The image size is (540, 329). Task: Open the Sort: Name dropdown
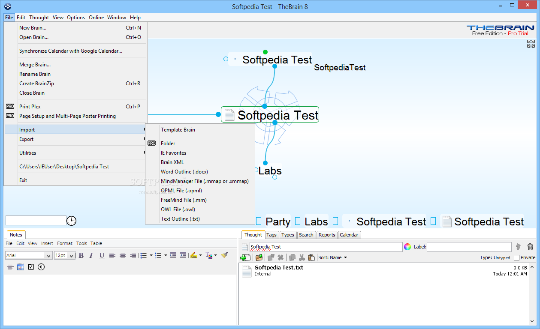coord(332,257)
